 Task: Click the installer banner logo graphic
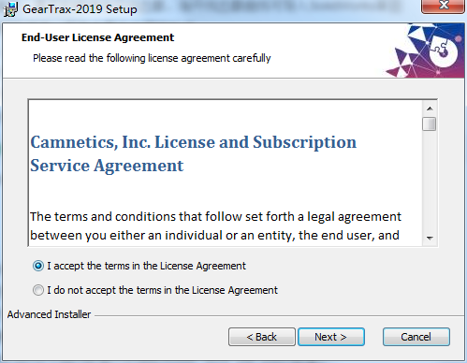(425, 51)
